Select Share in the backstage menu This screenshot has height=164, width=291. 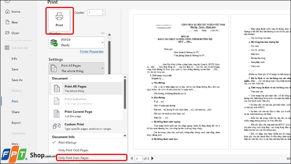click(x=15, y=112)
